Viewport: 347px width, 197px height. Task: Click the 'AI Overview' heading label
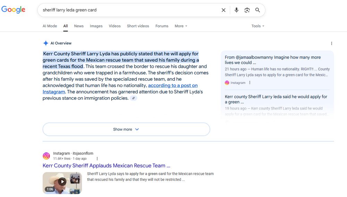coord(61,43)
